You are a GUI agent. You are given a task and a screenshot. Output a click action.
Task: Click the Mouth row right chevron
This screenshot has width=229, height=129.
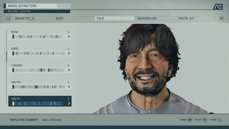coord(69,87)
